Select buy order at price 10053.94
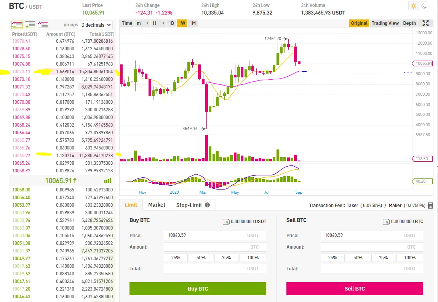The width and height of the screenshot is (438, 302). pos(62,220)
